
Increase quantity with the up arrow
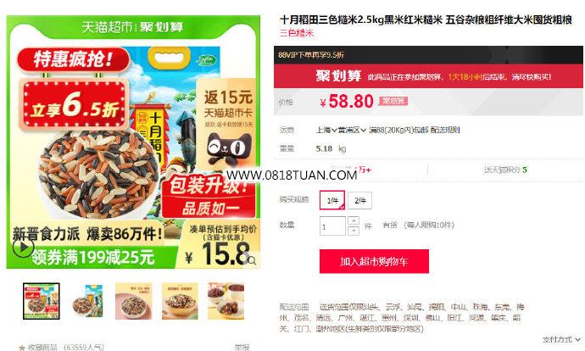(354, 220)
